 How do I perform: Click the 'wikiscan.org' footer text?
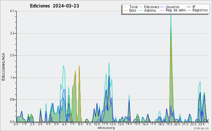tap(106, 128)
